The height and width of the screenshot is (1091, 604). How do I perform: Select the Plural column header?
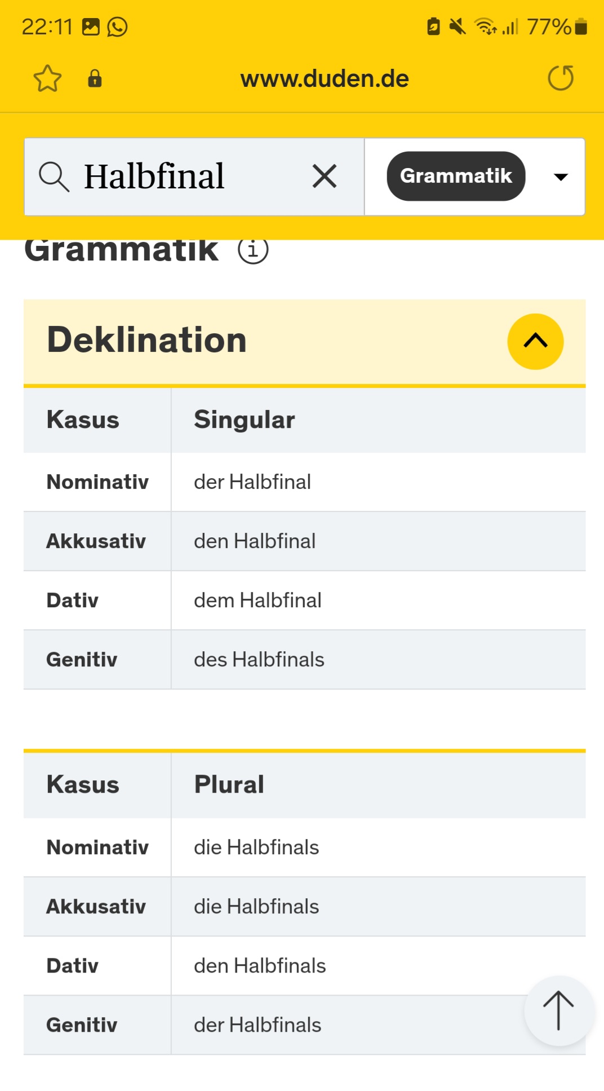click(229, 785)
